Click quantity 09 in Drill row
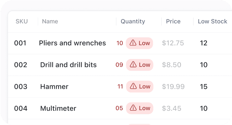Screen dimensions: 232x125 [x=119, y=65]
